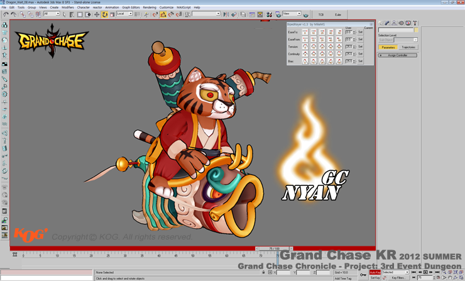Click the EaseTo 0 preset in BipedKeyer

[x=305, y=32]
